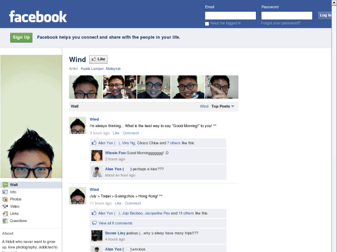Click the Log In button

coord(324,15)
